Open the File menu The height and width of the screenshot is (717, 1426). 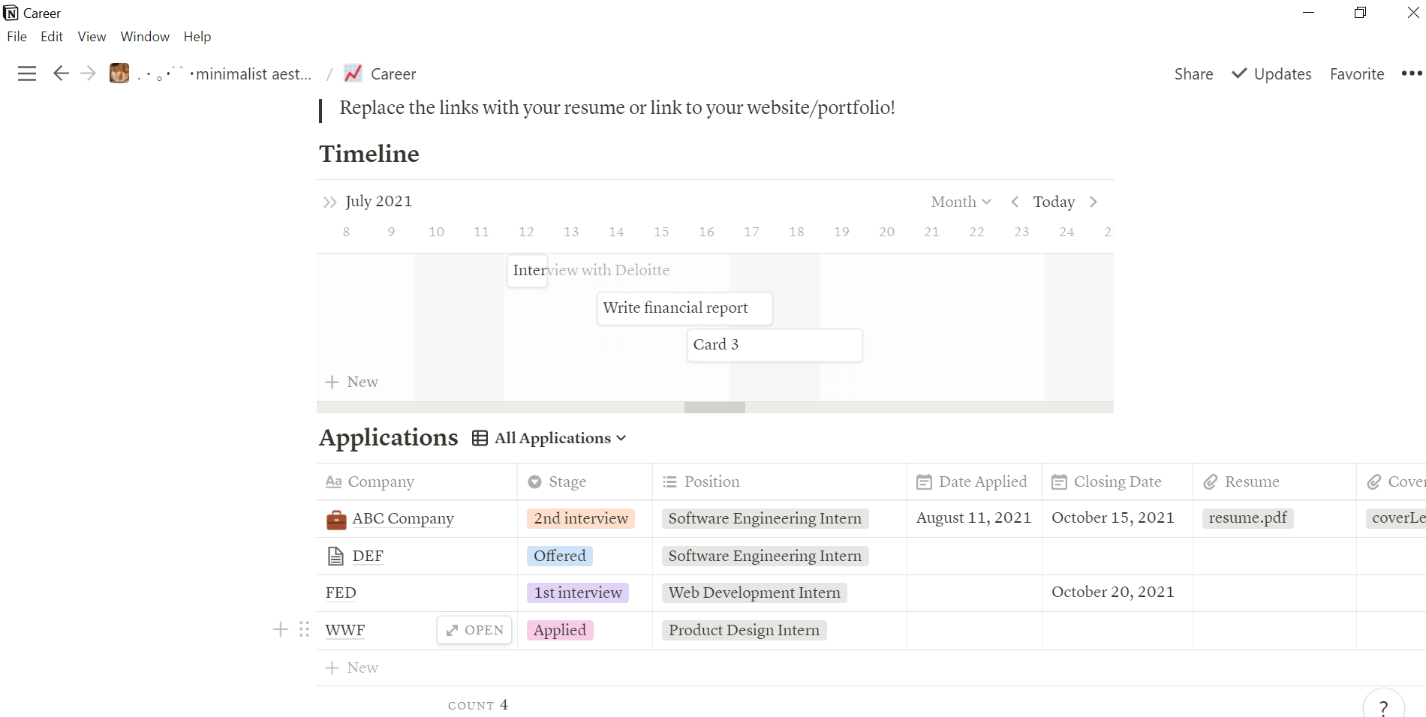(x=16, y=36)
